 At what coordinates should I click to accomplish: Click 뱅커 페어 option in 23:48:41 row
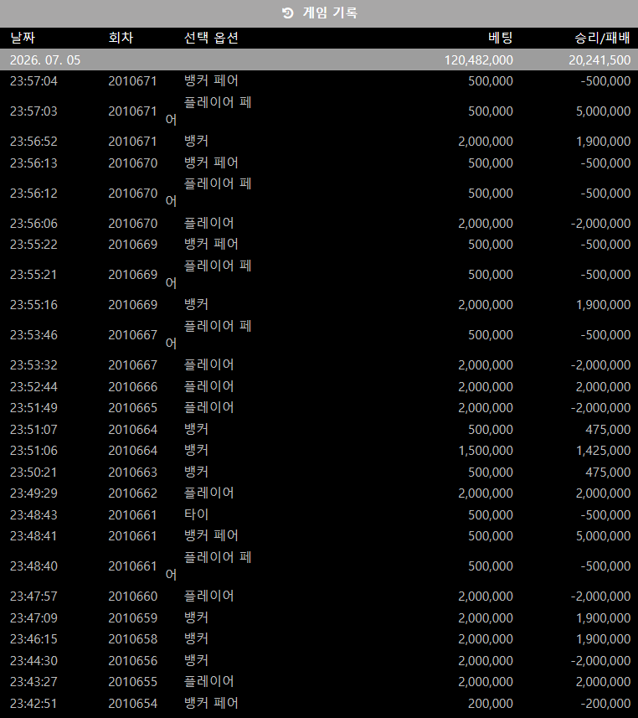211,535
